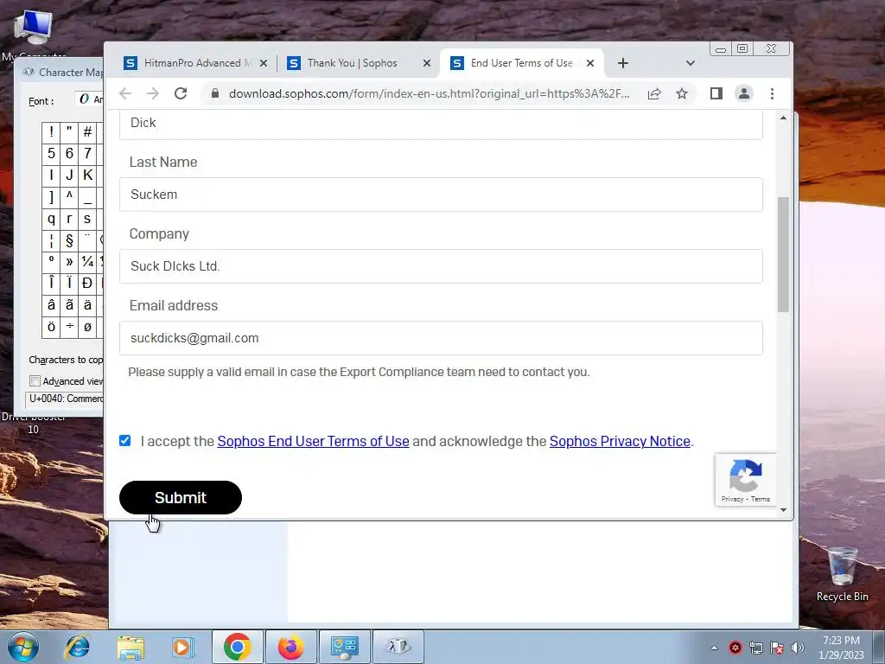
Task: Select the ¼ character in Character Map
Action: [87, 262]
